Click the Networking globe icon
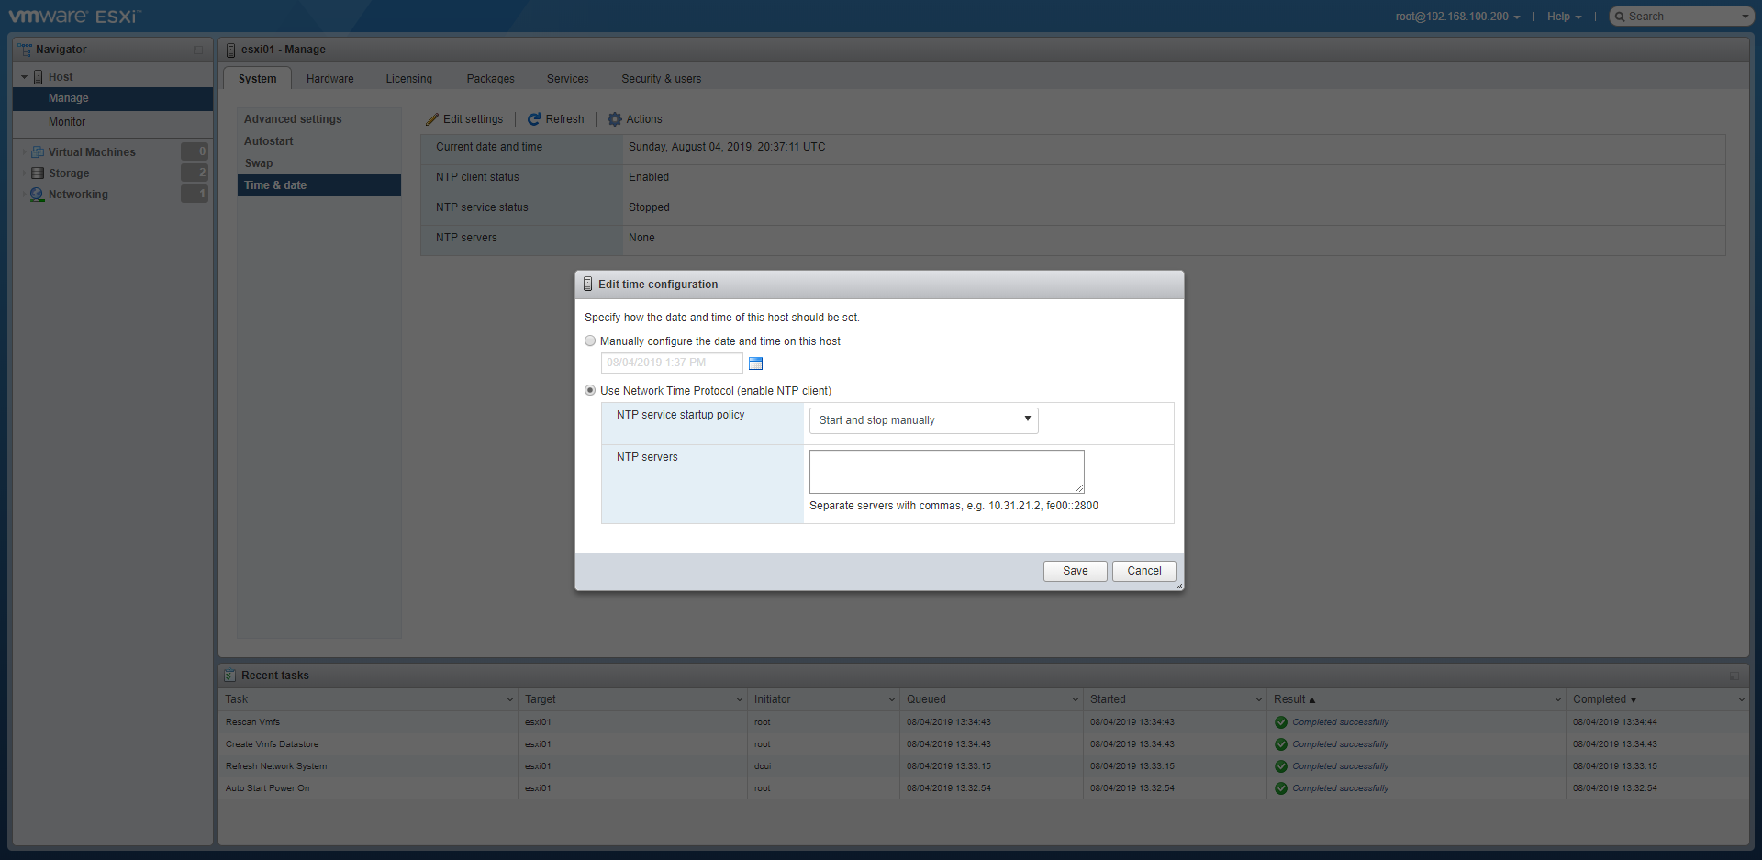 [x=38, y=195]
